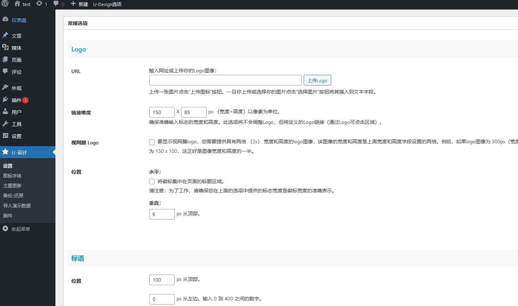The width and height of the screenshot is (518, 306).
Task: Open the 主题更新 submenu link
Action: click(x=12, y=186)
